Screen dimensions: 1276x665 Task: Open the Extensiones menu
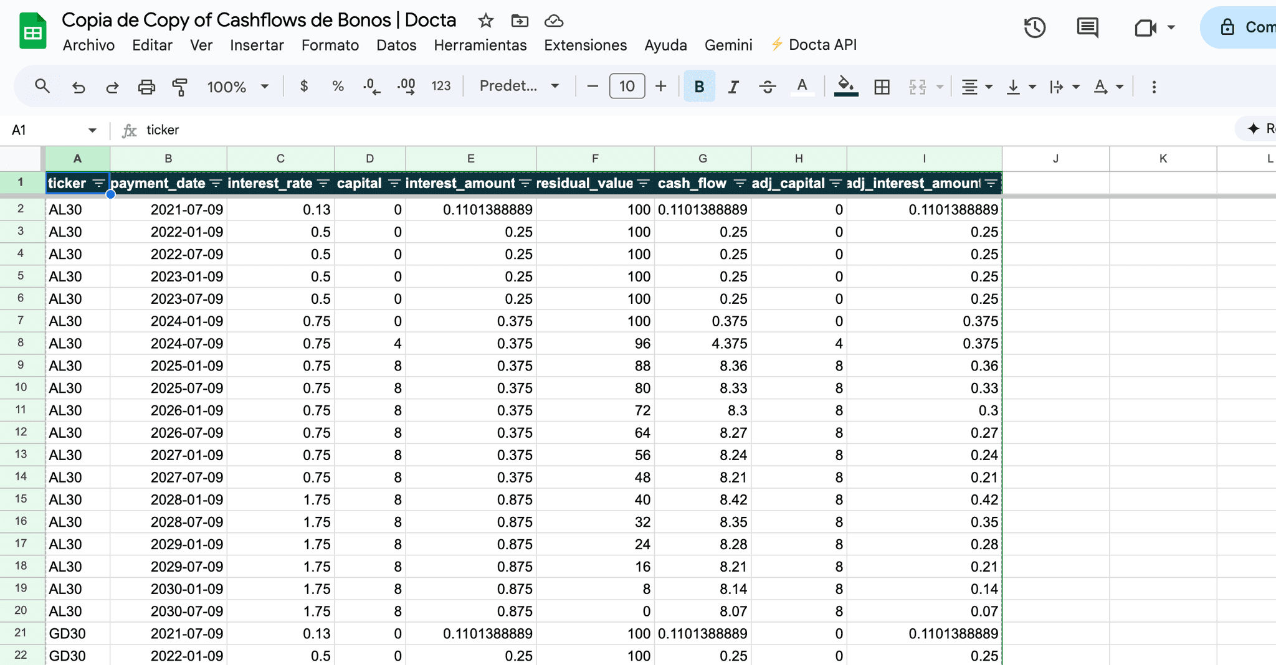point(585,45)
